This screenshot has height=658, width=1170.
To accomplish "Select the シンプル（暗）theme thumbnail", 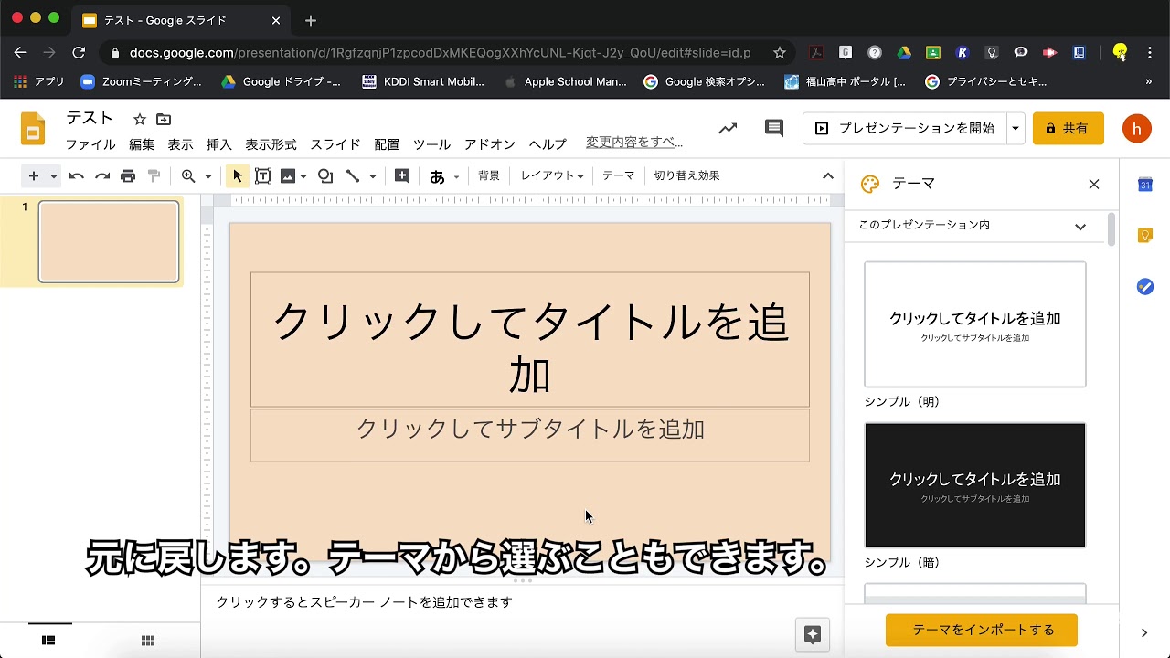I will (975, 485).
